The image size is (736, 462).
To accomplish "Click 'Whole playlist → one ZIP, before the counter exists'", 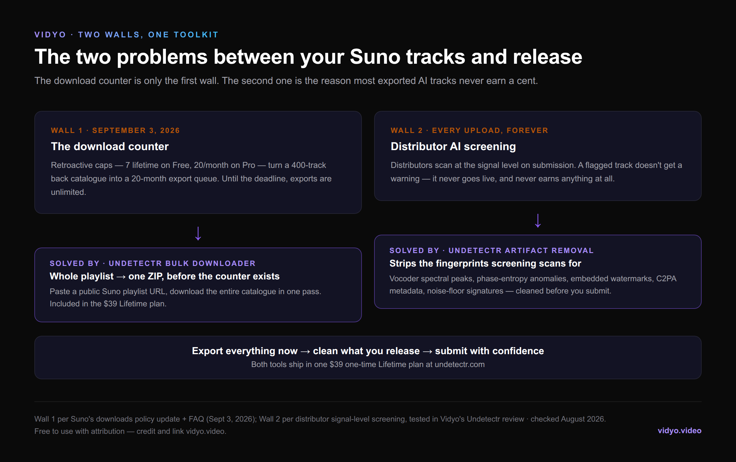I will click(x=165, y=276).
